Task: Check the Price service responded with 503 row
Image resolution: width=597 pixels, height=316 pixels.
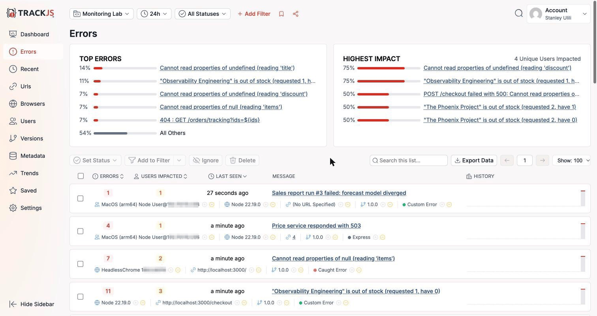Action: pos(80,231)
